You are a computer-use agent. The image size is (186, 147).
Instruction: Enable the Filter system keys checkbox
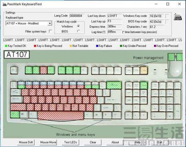coord(51,31)
